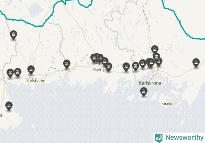205x143 pixels.
Task: Open the northernmost car marker above Karlskrona
Action: 155,50
